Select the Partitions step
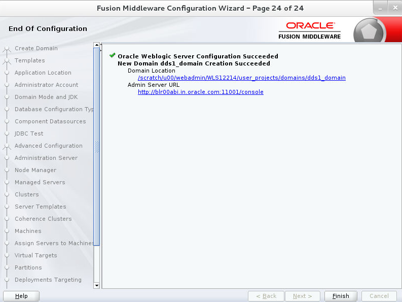402x302 pixels. (28, 267)
